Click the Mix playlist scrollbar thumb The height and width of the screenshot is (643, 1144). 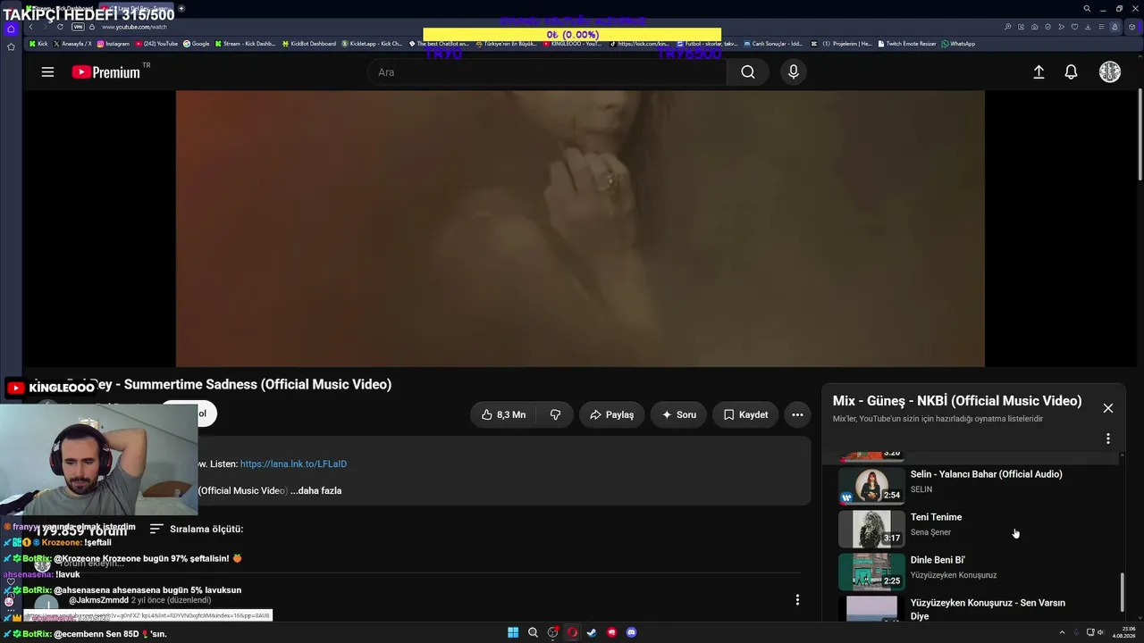(1122, 592)
